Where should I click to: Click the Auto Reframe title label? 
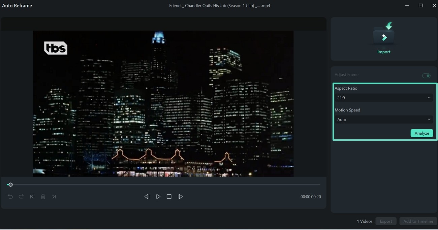[x=17, y=5]
